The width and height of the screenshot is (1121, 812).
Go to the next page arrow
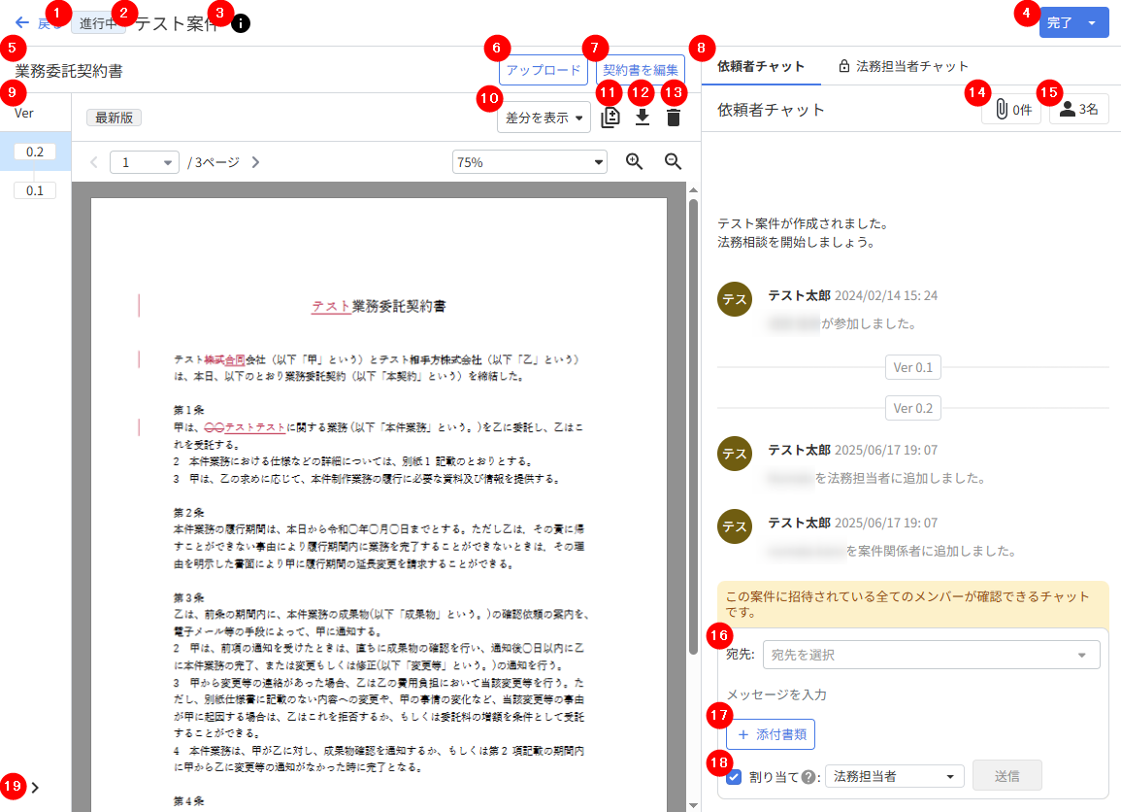(256, 162)
